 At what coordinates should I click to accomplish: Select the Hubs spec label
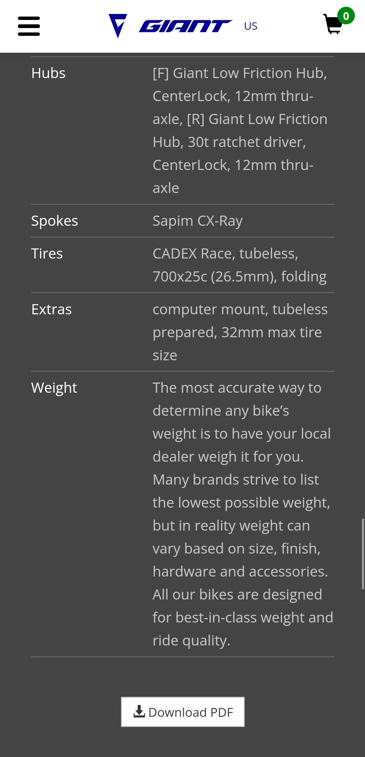(x=48, y=73)
